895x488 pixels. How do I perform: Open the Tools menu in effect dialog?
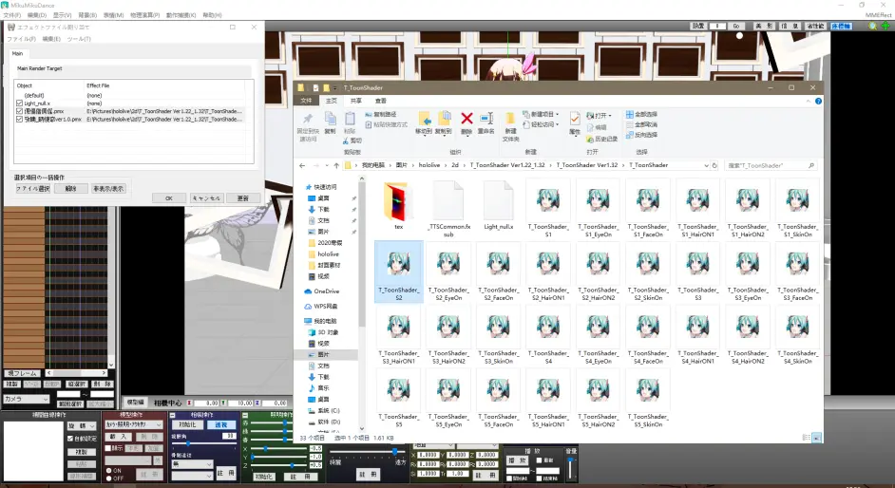tap(79, 39)
